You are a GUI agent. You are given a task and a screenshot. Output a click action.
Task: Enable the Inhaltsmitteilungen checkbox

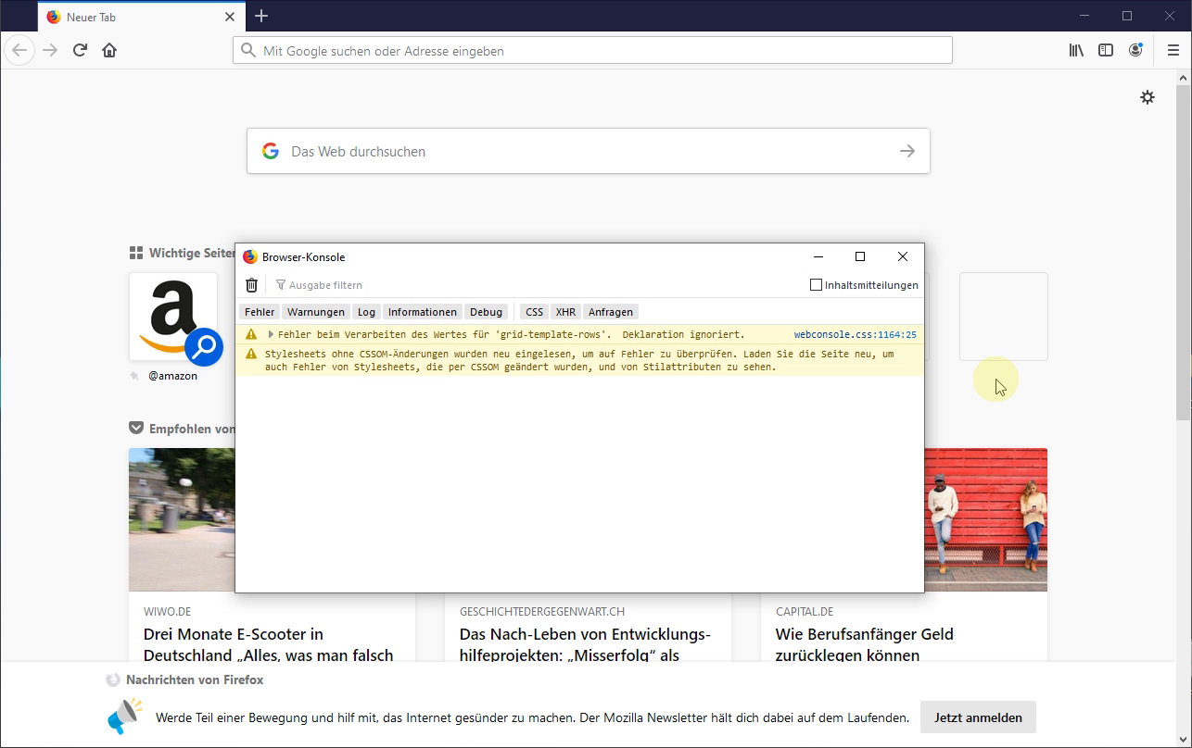(816, 285)
